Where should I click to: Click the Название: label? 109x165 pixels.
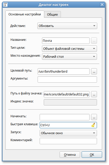click(18, 40)
